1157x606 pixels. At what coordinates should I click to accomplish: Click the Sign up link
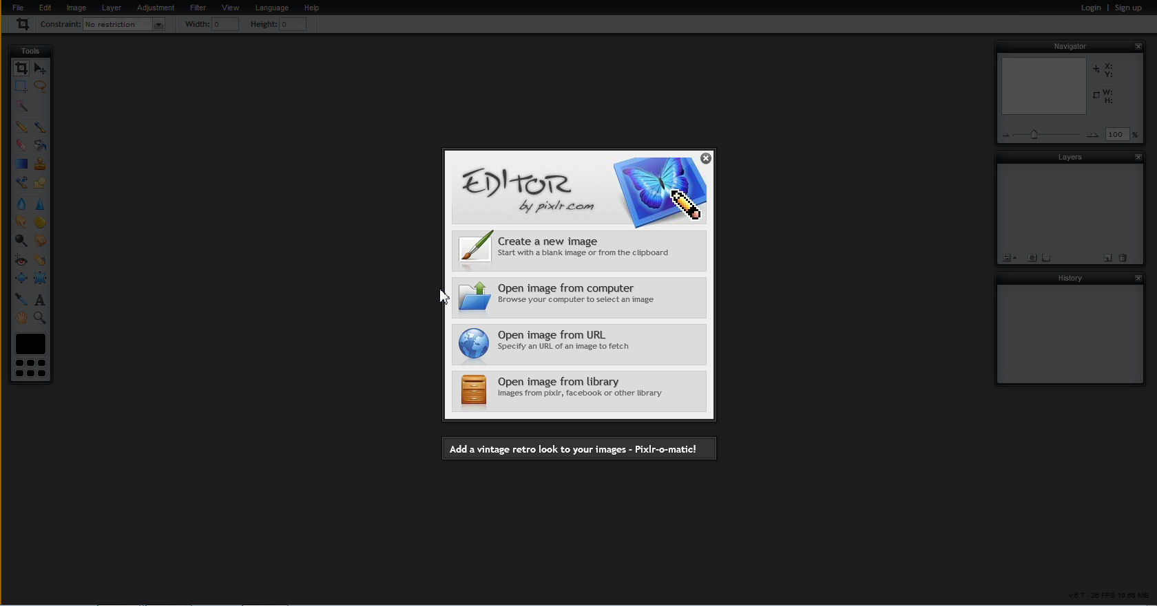click(1128, 8)
